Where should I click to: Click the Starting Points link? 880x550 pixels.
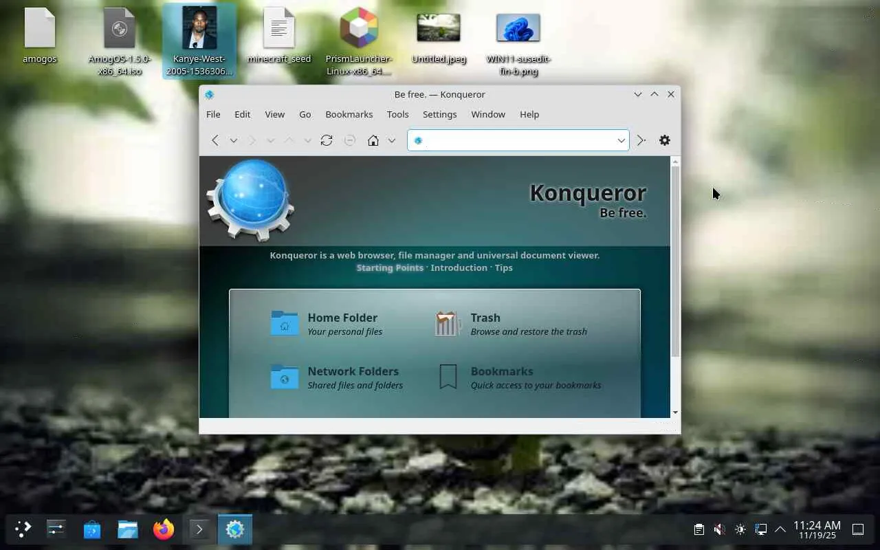[x=390, y=268]
